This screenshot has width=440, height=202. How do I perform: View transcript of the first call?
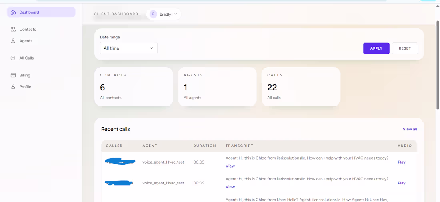[230, 166]
